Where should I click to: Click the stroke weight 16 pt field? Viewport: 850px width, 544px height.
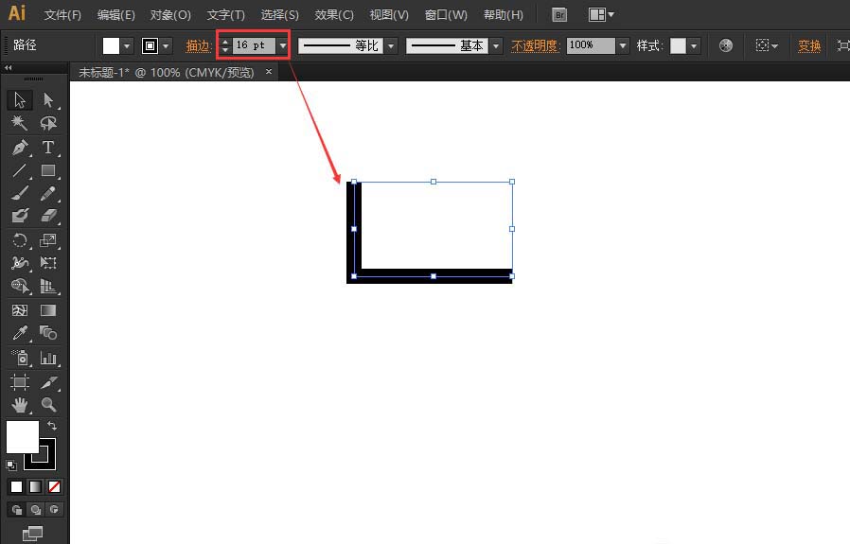pos(255,45)
